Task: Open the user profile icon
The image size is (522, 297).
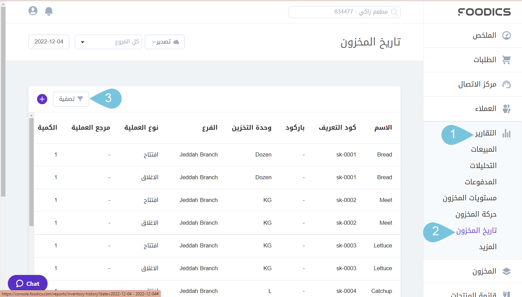Action: (x=33, y=11)
